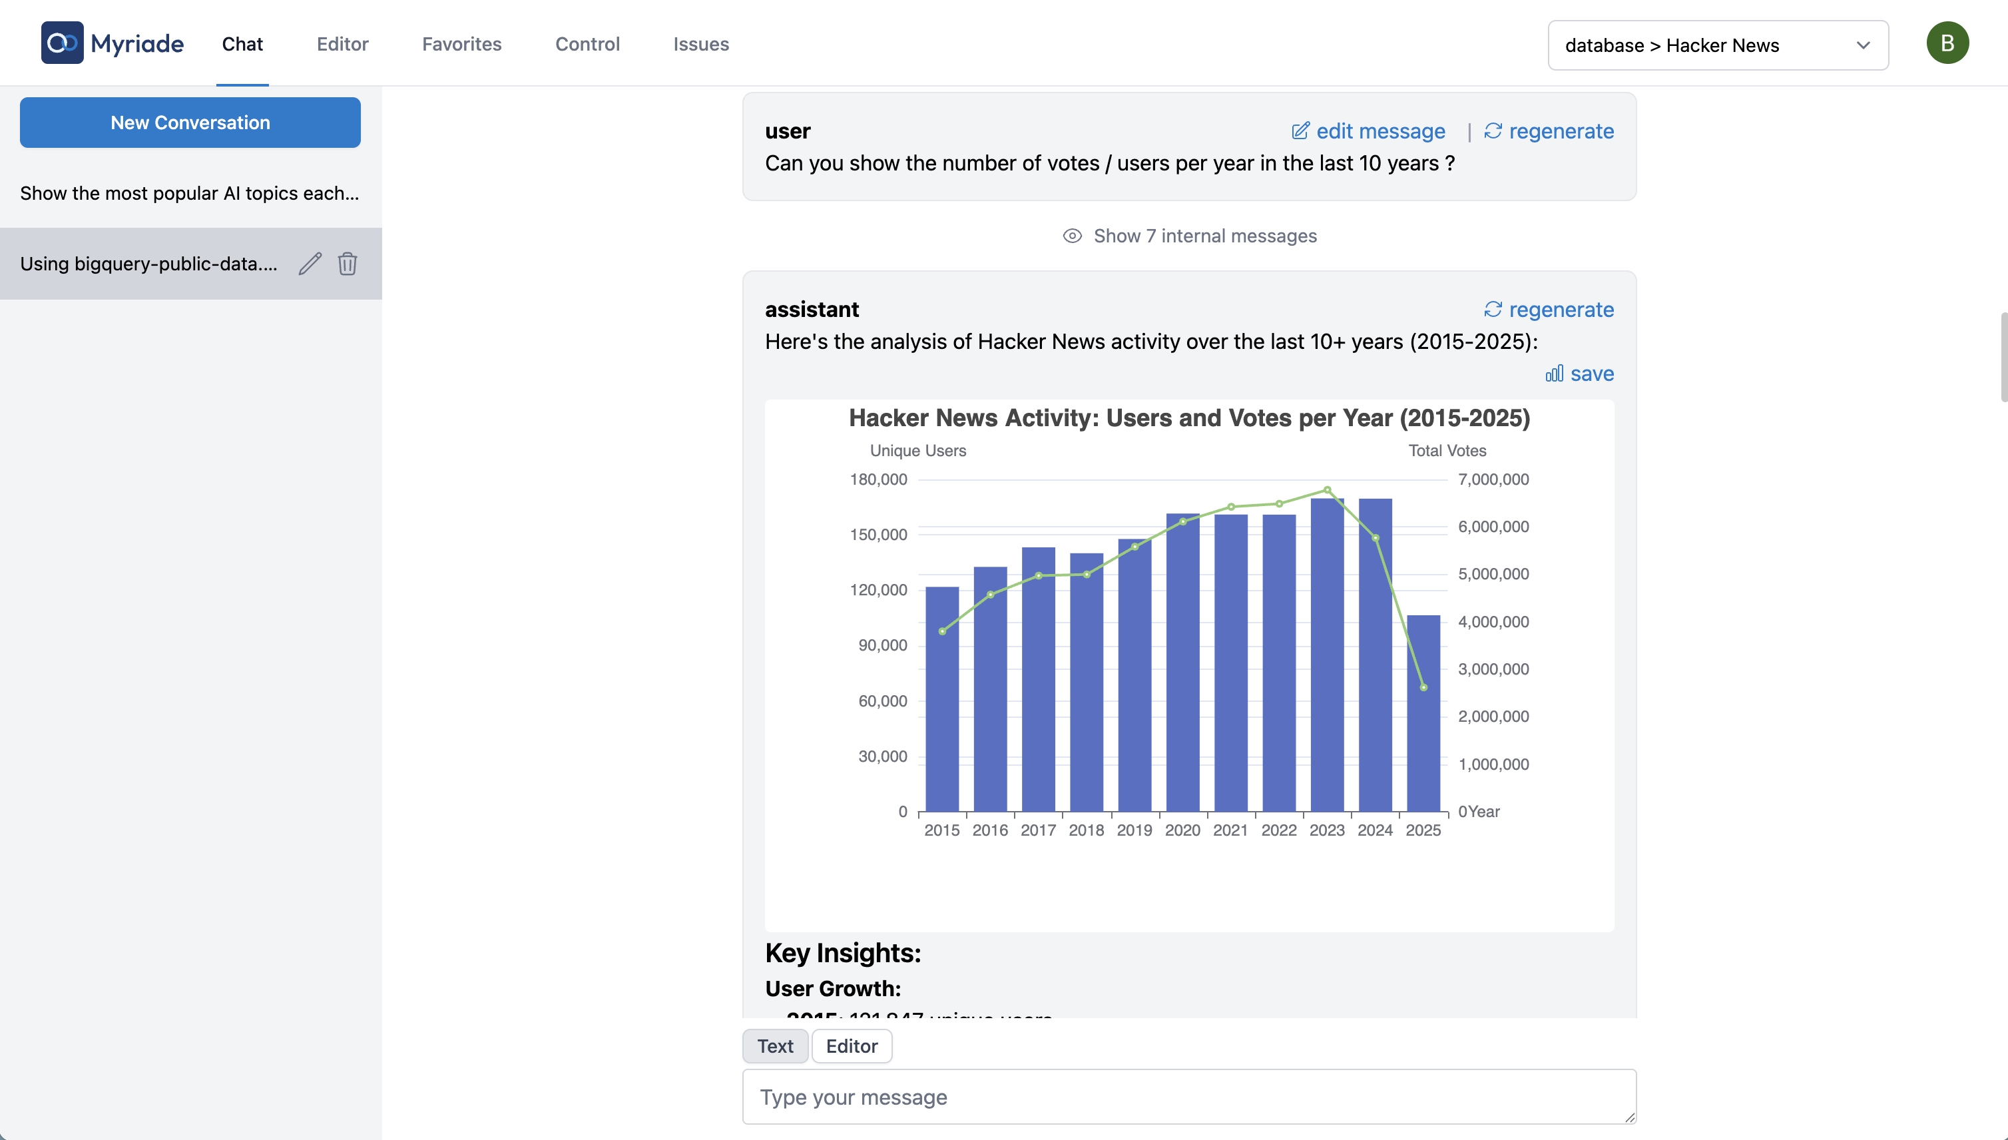2008x1140 pixels.
Task: Open the Favorites tab
Action: point(462,44)
